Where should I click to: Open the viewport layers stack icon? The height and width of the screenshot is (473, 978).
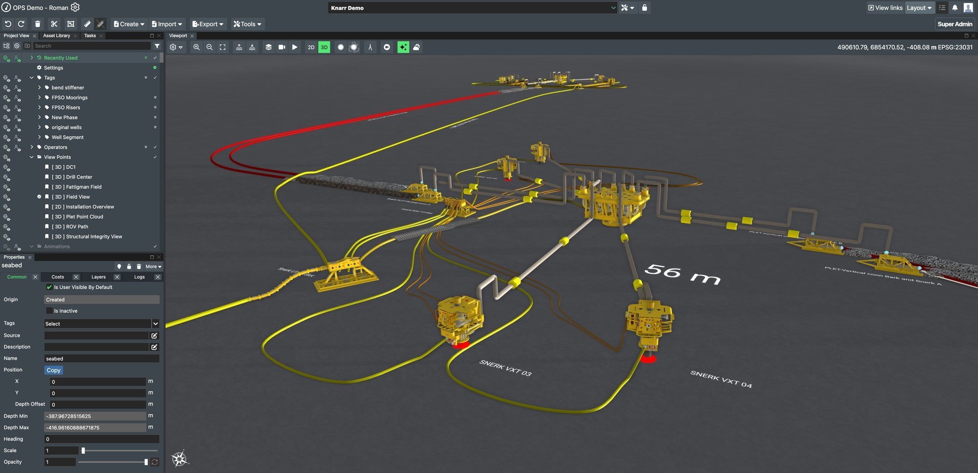click(268, 47)
